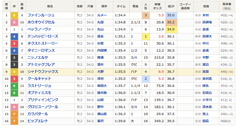Open horse page for ファインルージュ

coord(41,15)
